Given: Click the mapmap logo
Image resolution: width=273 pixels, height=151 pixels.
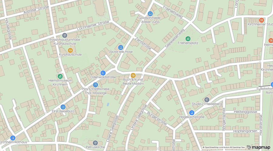Looking at the screenshot, I should coord(258,147).
